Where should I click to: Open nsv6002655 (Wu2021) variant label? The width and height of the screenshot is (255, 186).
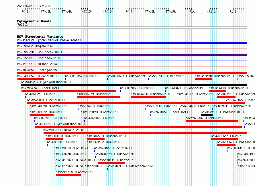click(x=227, y=136)
